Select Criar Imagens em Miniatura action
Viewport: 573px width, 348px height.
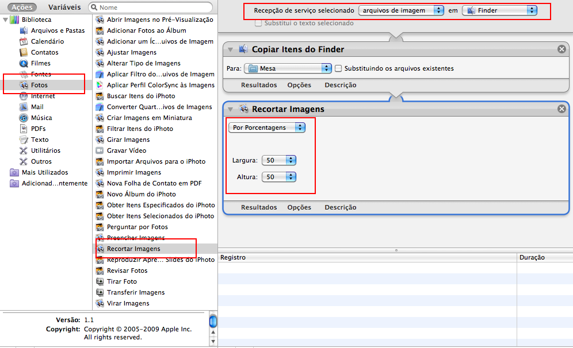point(149,118)
